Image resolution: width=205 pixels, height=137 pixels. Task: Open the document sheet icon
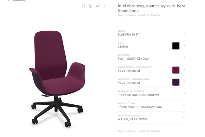91,6
